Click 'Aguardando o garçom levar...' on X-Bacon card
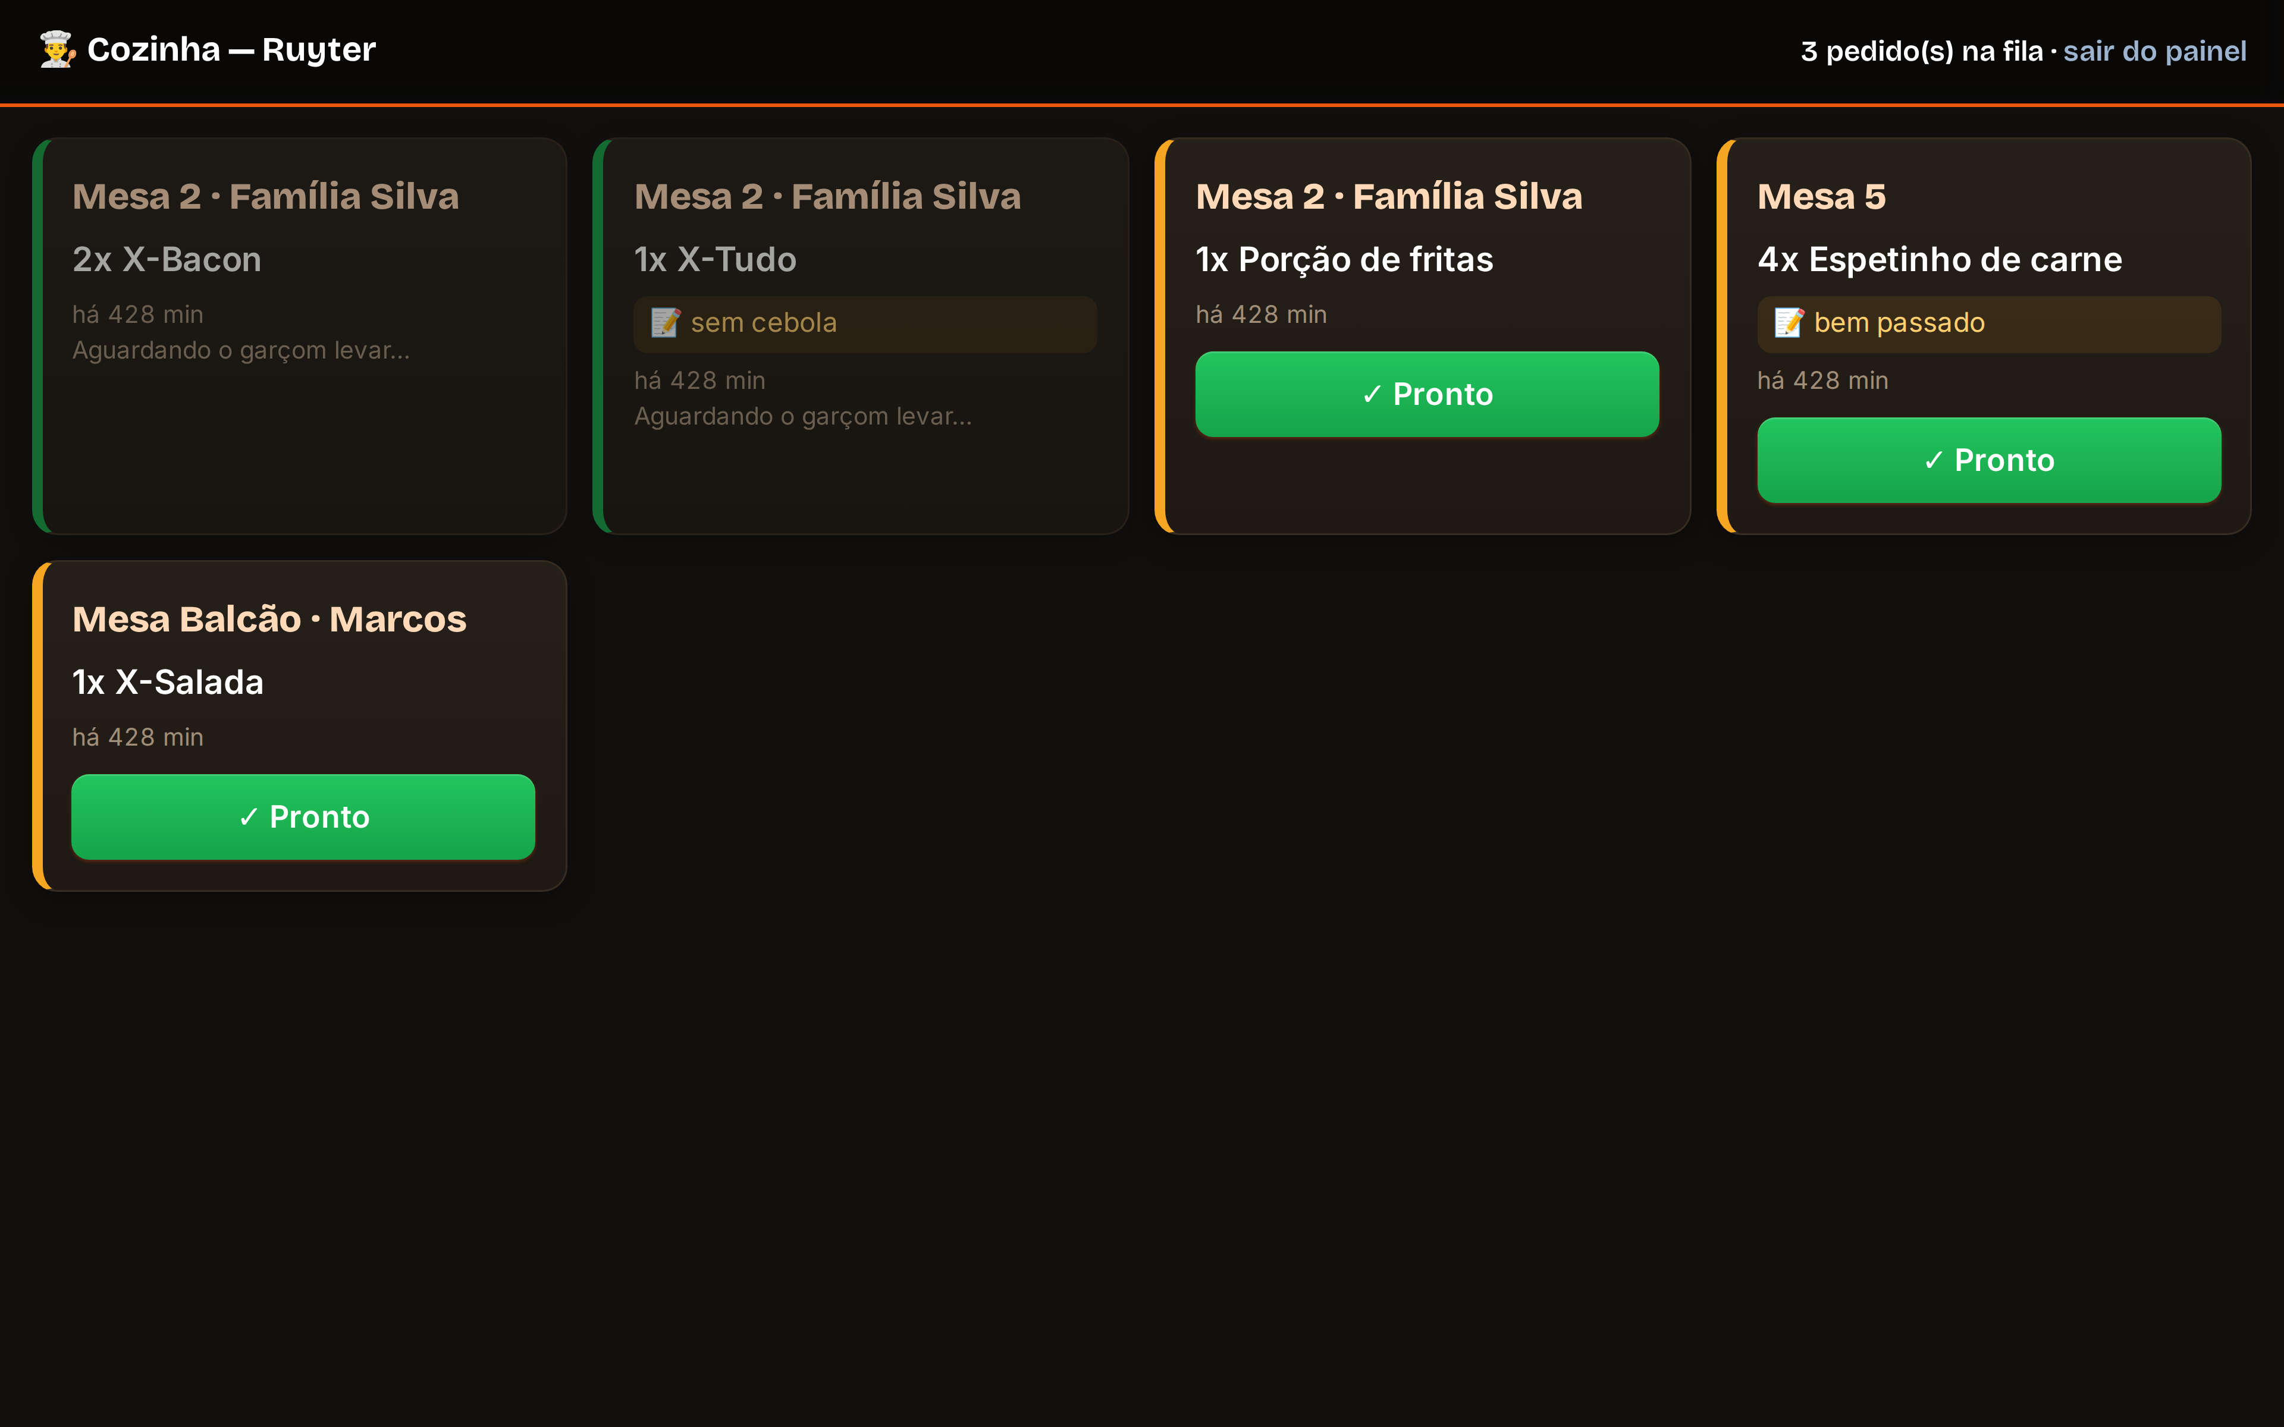2284x1427 pixels. pyautogui.click(x=241, y=350)
